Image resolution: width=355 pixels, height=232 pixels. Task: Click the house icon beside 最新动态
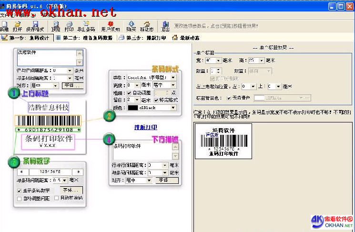point(174,38)
